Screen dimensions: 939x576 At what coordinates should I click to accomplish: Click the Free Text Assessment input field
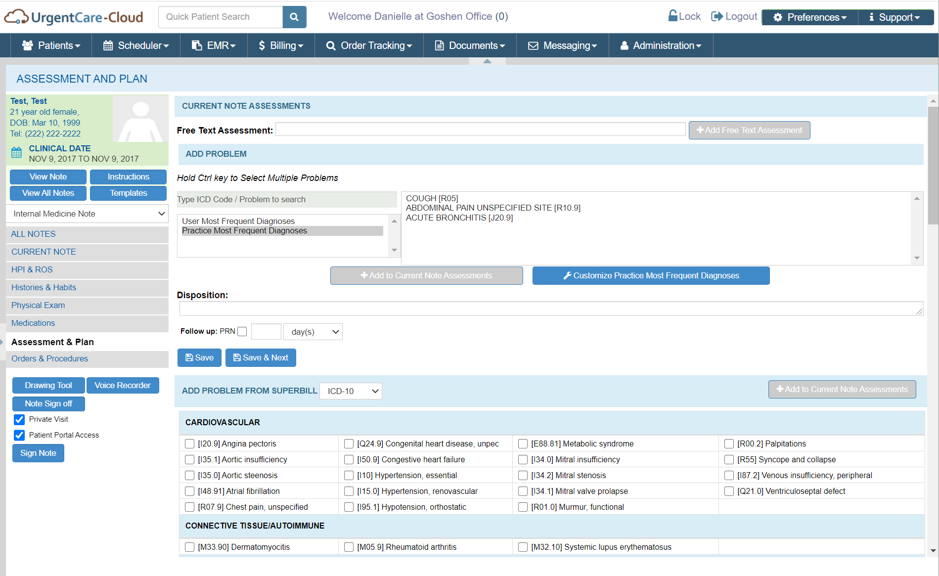tap(480, 129)
